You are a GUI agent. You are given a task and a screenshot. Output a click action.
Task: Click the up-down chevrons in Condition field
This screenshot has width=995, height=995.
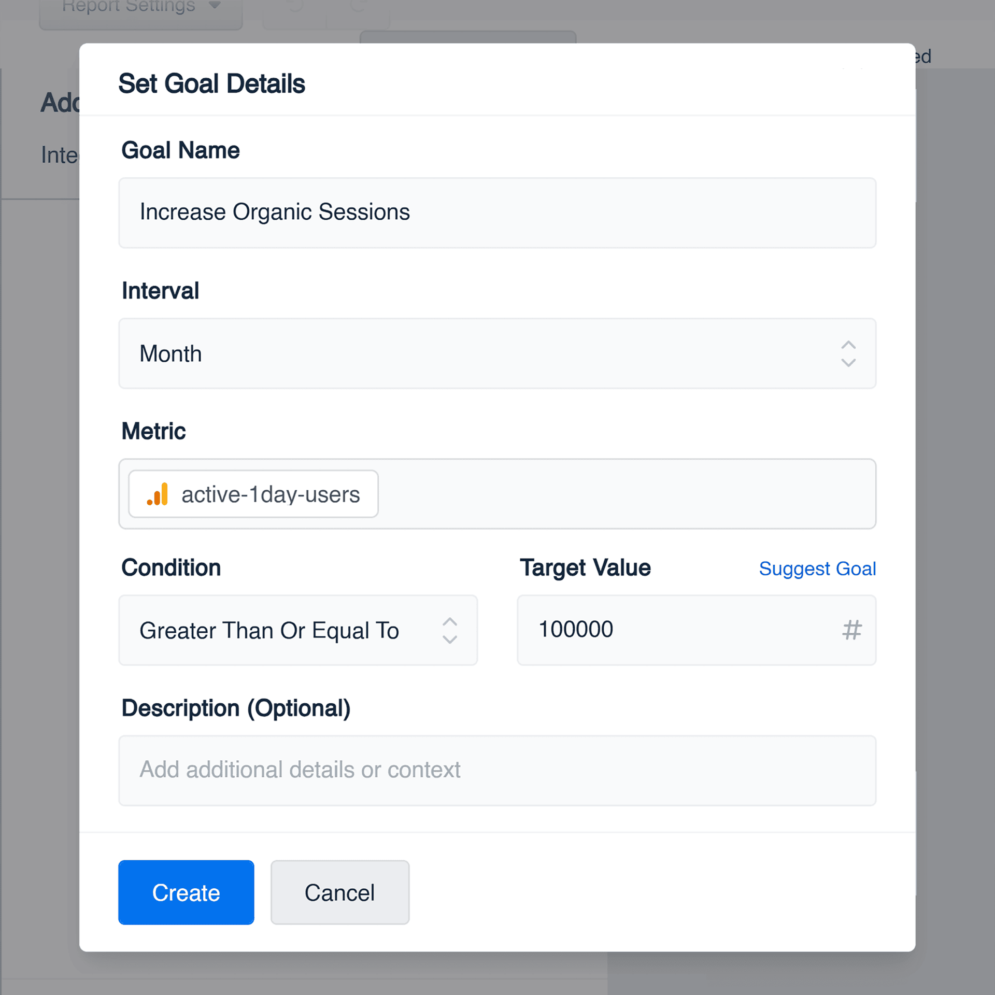point(449,630)
